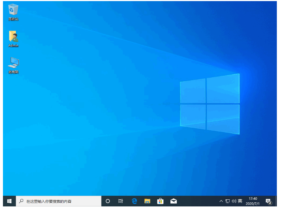The height and width of the screenshot is (209, 282).
Task: Open File Explorer from taskbar
Action: click(147, 201)
